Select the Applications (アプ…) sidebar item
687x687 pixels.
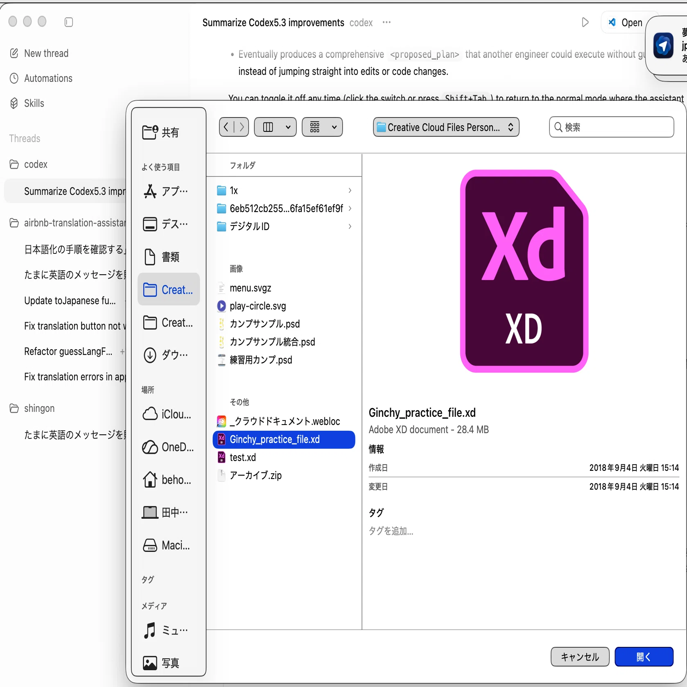[x=169, y=191]
